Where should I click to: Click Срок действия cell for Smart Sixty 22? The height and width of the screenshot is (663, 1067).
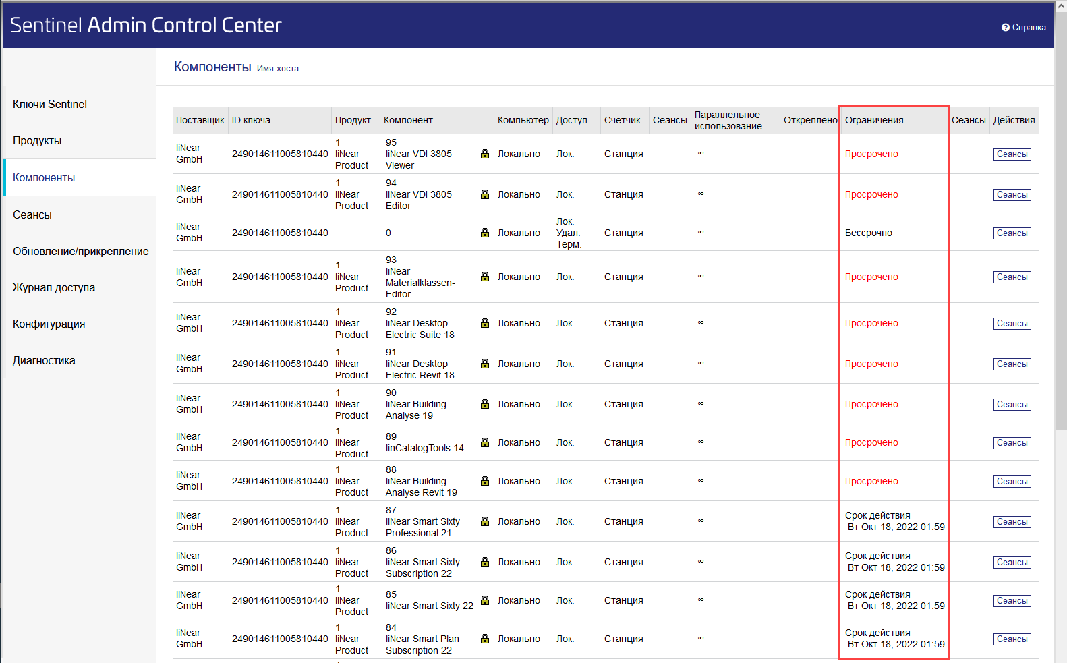click(895, 600)
